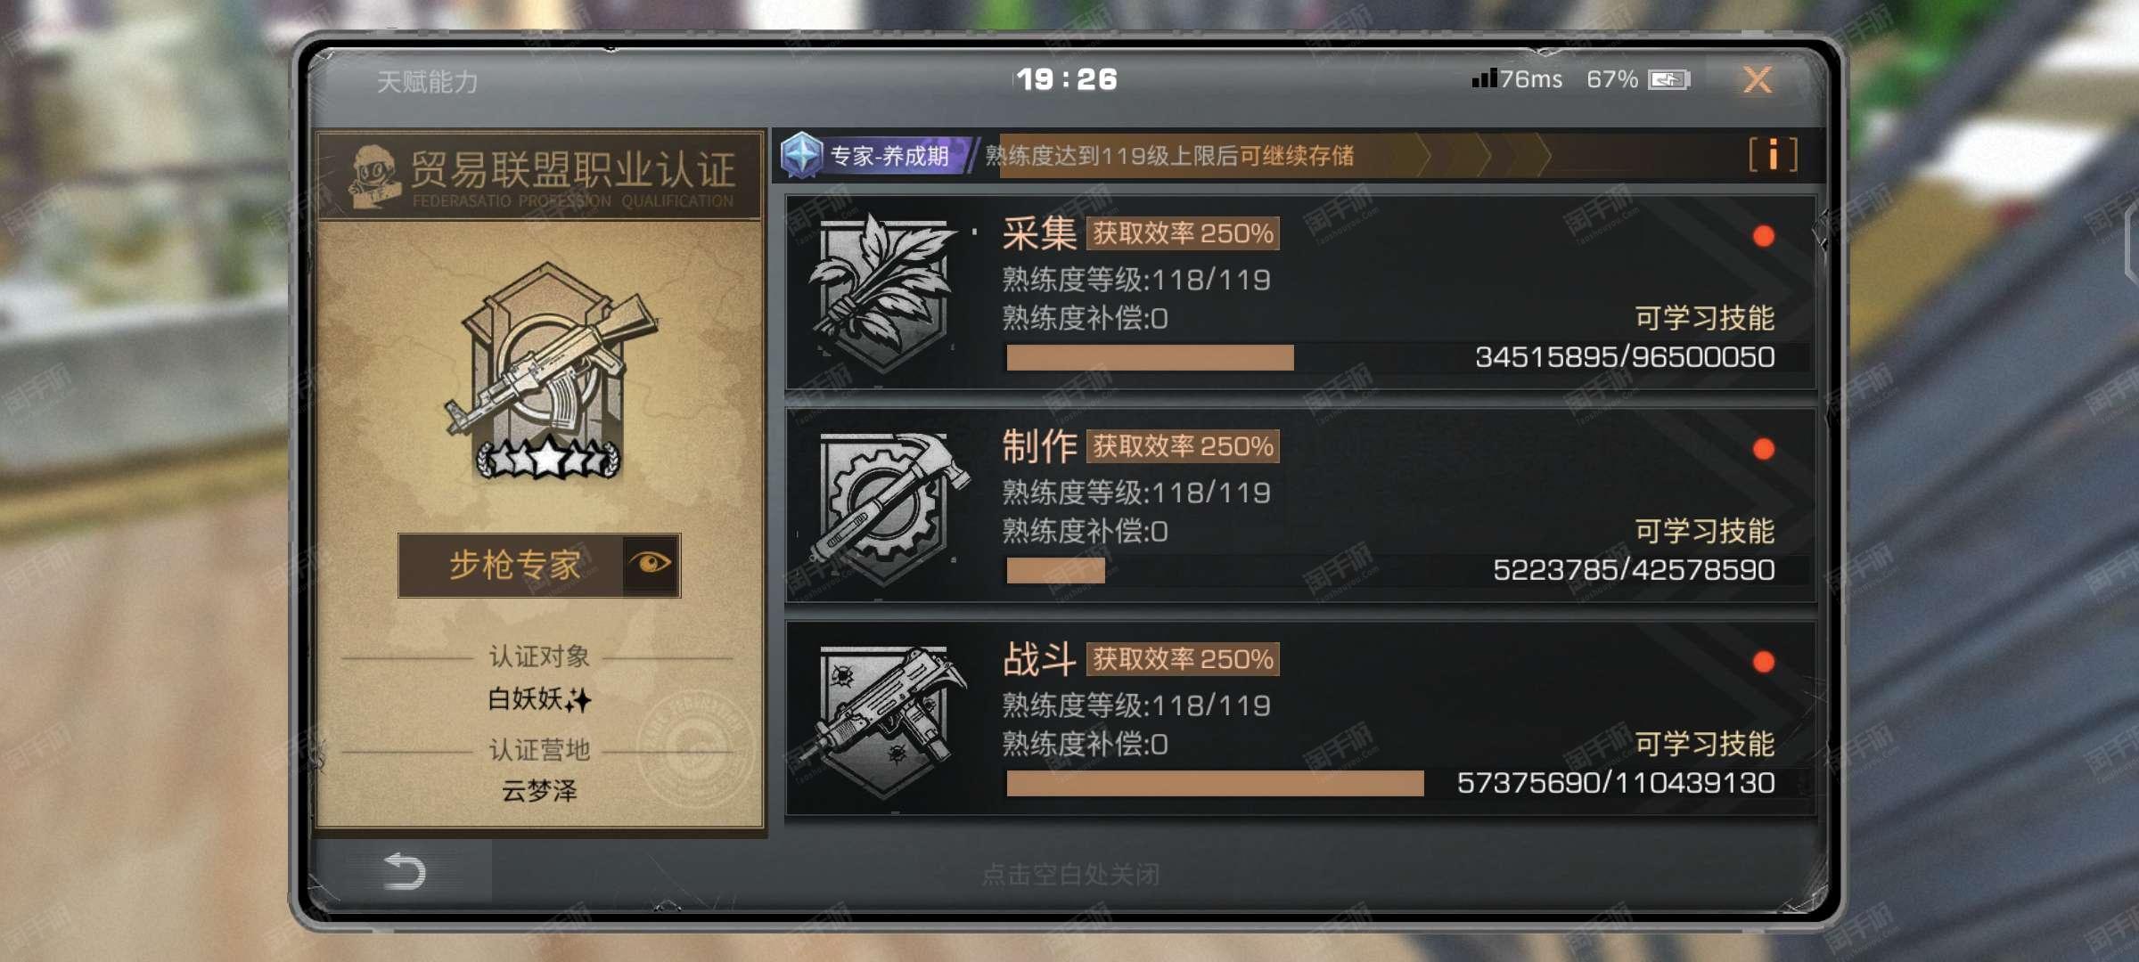Click the red dot on 采集 row

click(1763, 236)
